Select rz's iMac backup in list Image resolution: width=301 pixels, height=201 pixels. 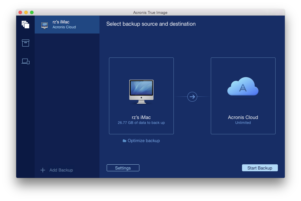click(67, 25)
